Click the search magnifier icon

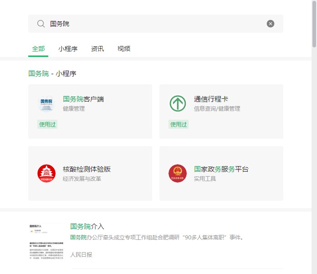tap(41, 24)
